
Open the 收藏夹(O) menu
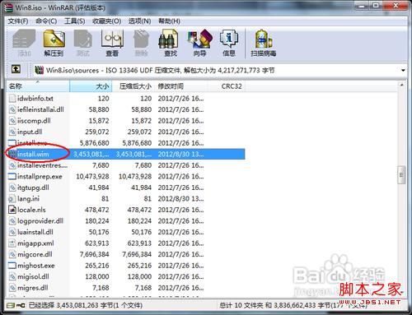(x=106, y=21)
